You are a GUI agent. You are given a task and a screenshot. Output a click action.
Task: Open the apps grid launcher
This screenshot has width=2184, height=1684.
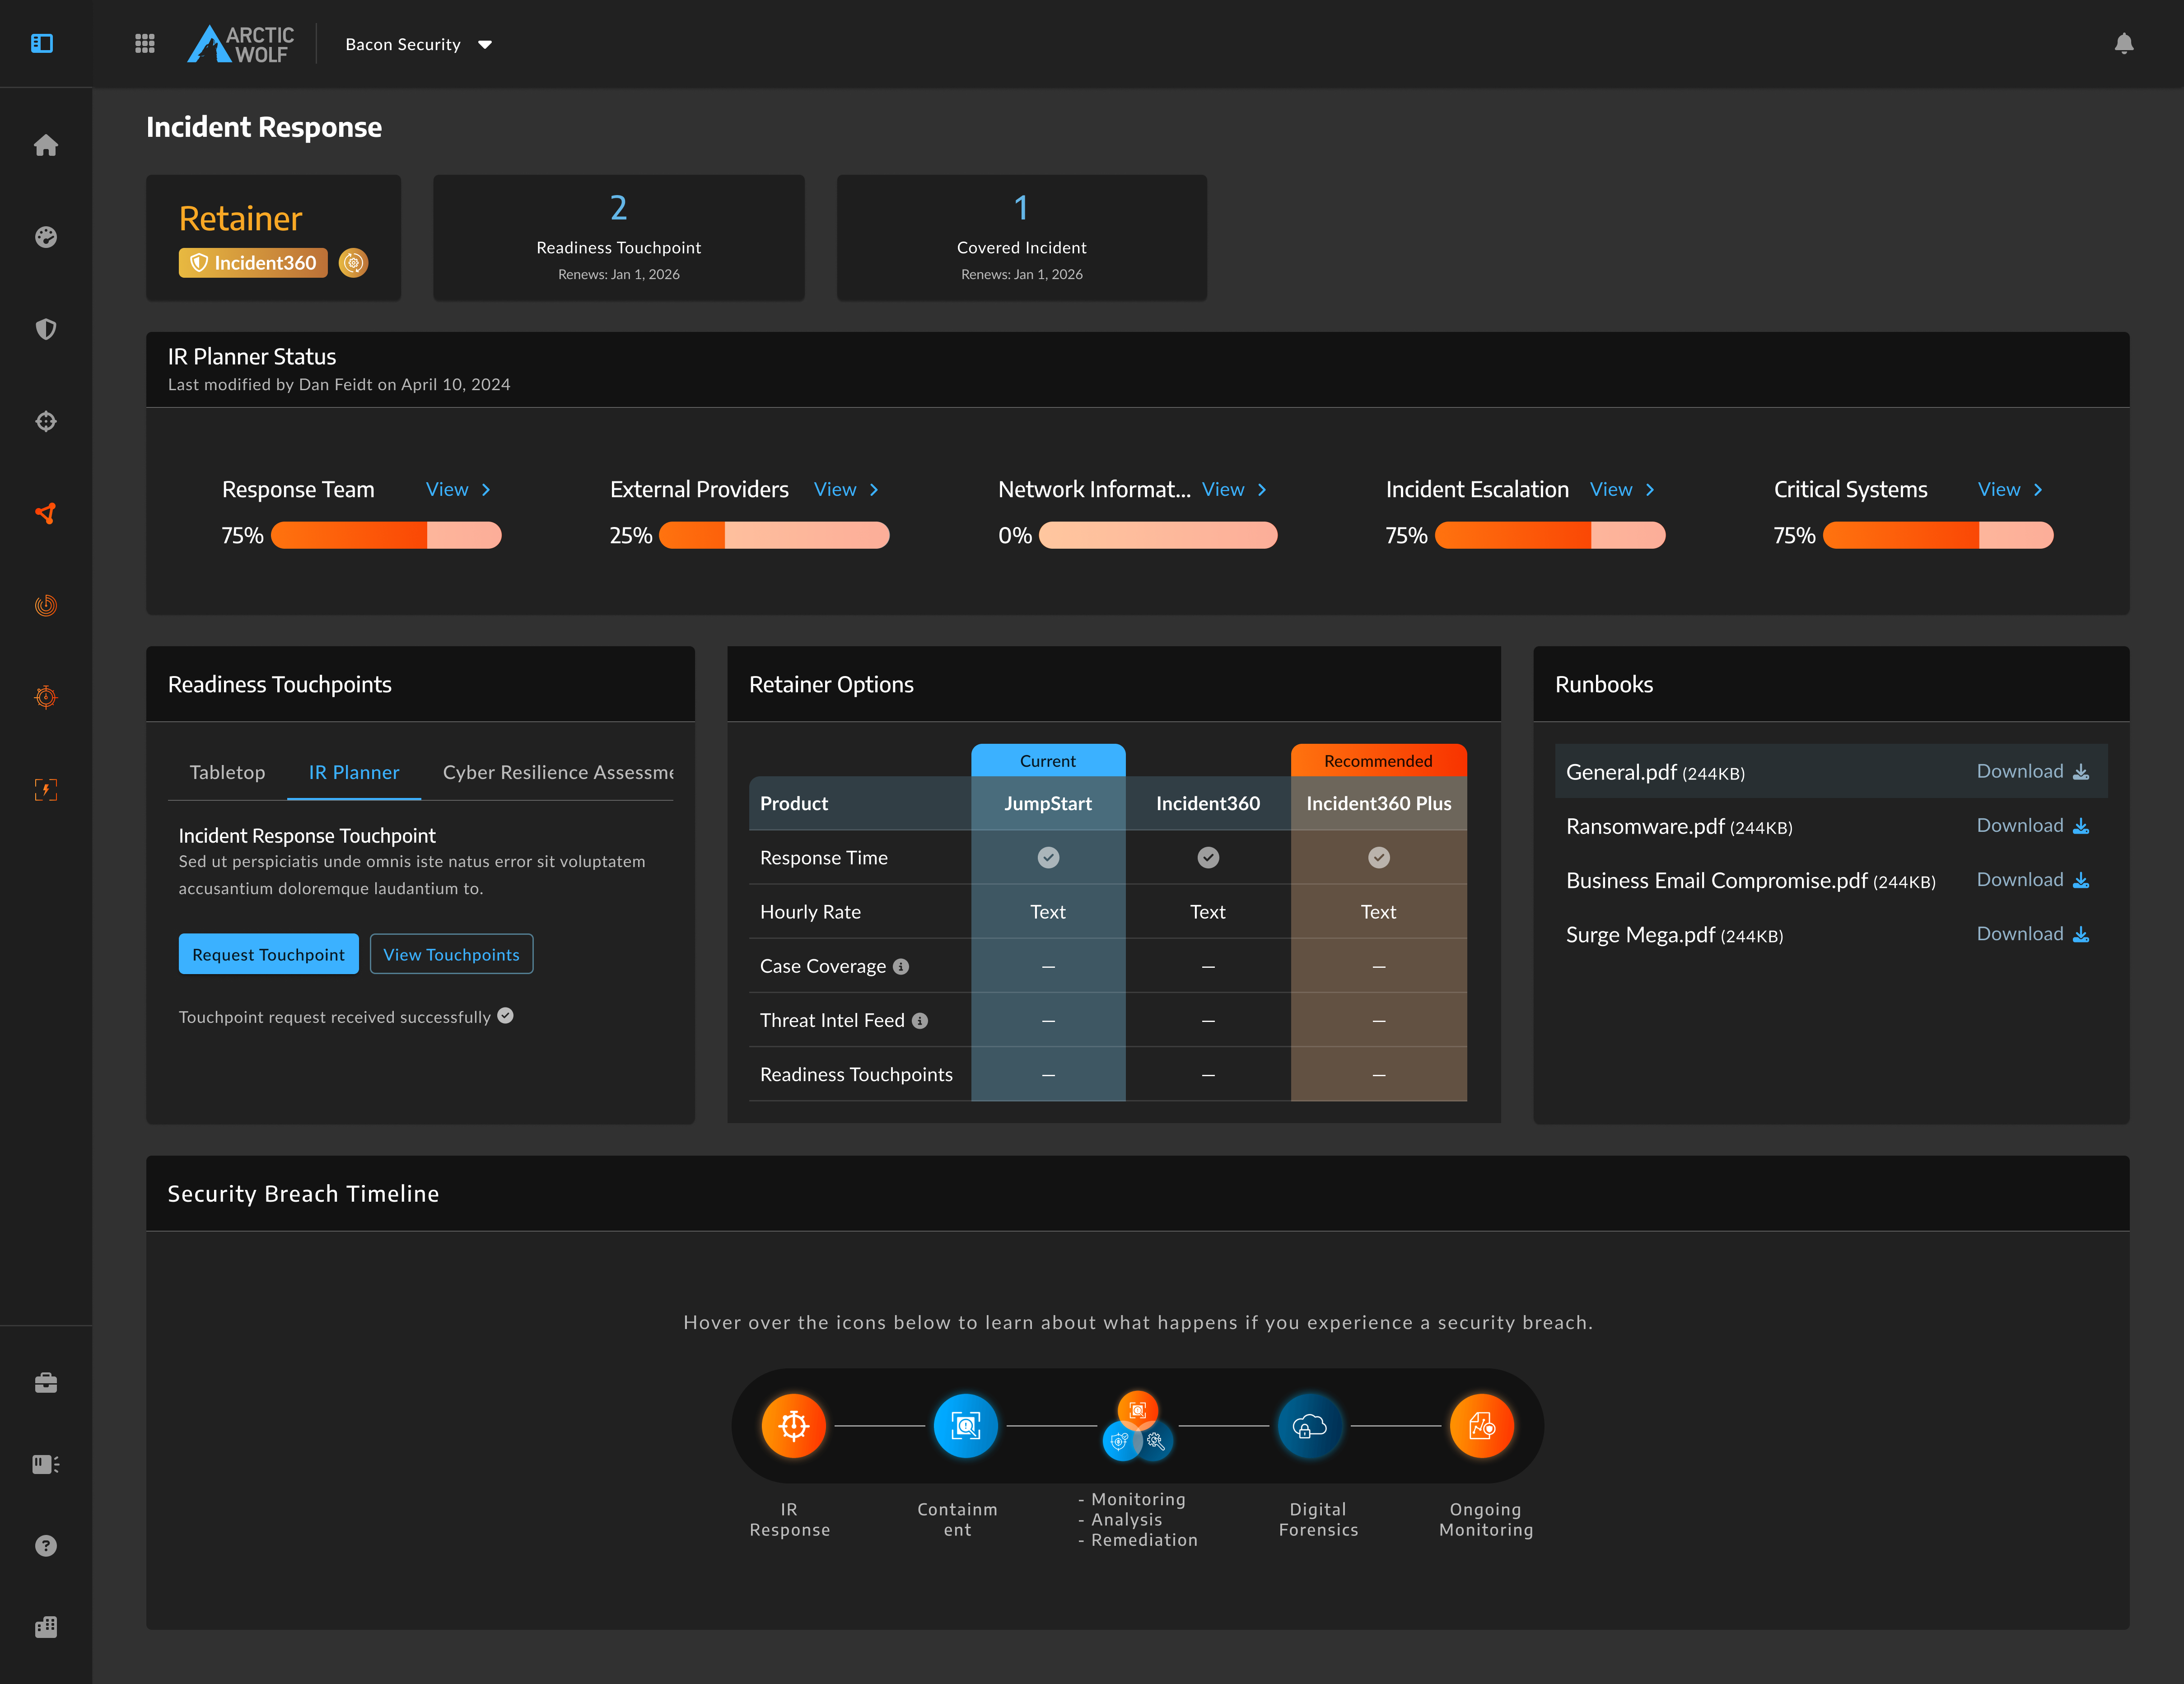click(x=145, y=43)
